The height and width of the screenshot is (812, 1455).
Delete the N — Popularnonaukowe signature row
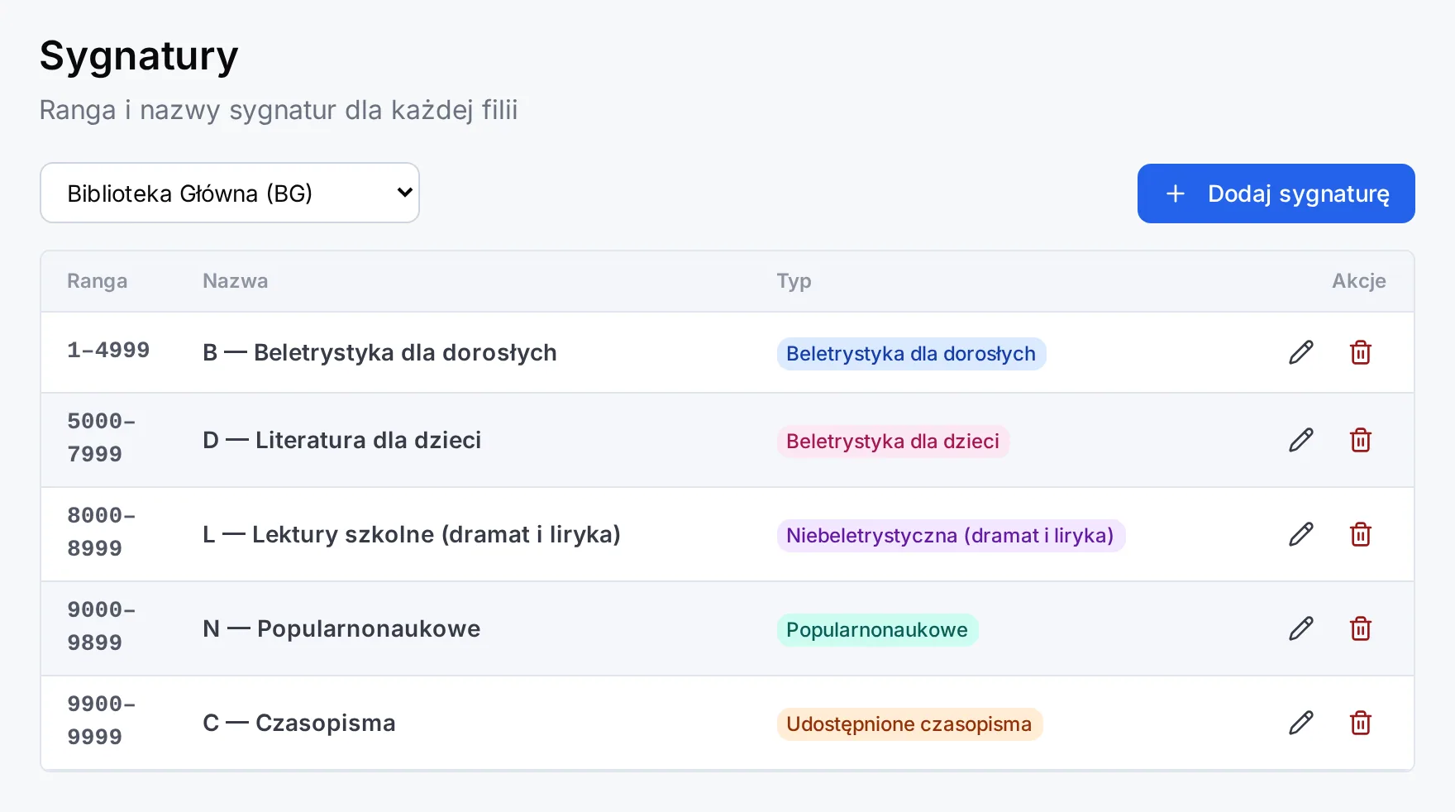1361,628
